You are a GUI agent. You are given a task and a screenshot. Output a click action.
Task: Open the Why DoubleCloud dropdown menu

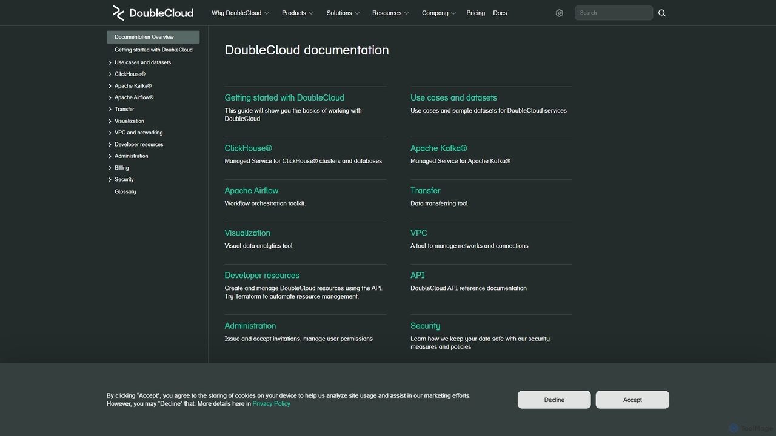pos(240,13)
